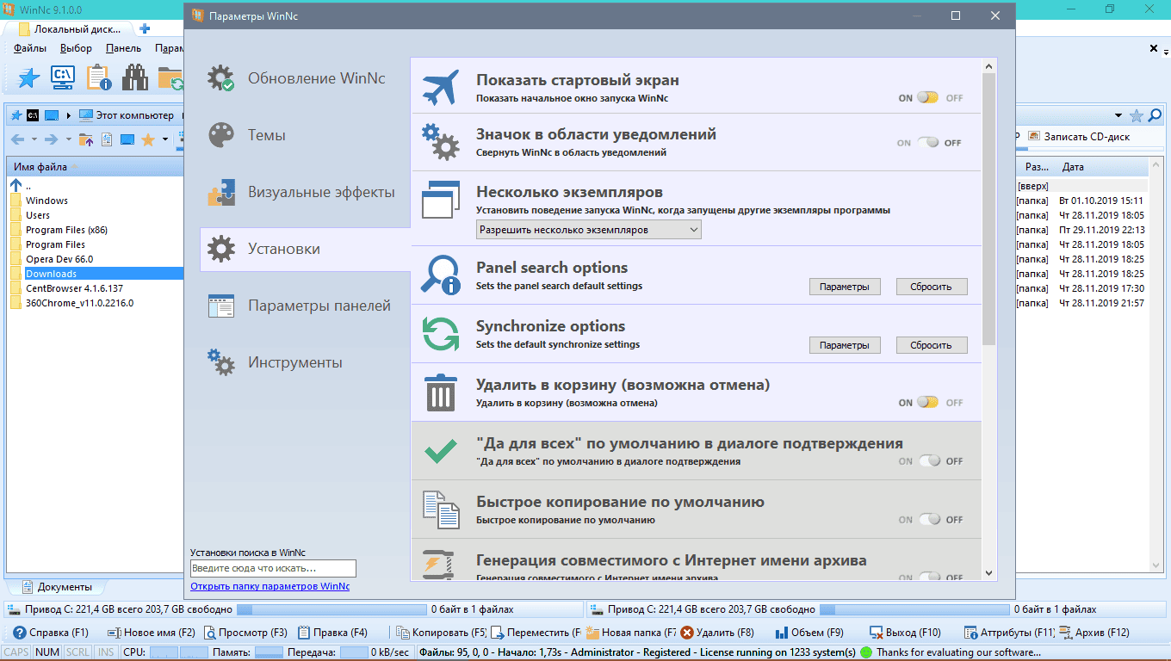Toggle Быстрое копирование по умолчанию switch

pos(929,520)
